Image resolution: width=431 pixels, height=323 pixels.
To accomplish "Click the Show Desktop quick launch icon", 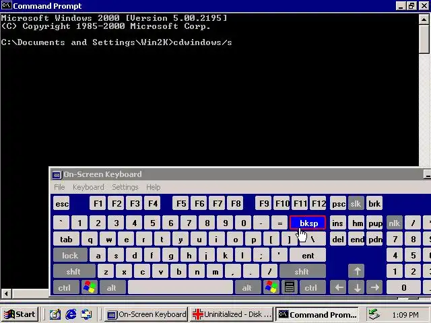I will (55, 314).
